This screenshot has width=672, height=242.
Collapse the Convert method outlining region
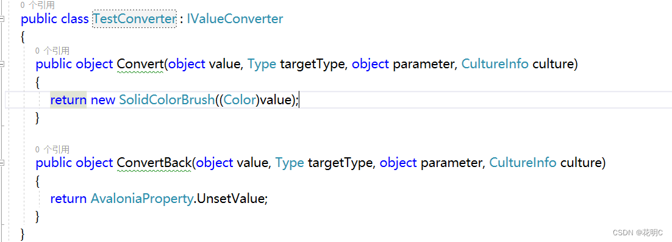[2, 64]
